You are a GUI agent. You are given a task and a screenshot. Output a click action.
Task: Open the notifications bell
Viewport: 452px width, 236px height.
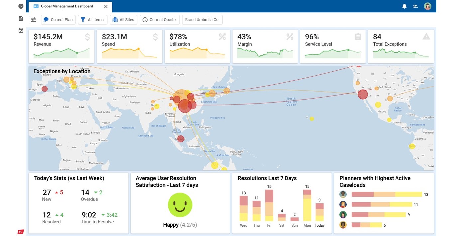coord(404,6)
